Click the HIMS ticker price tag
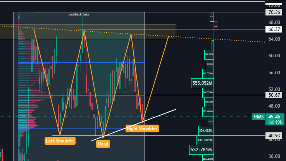The height and width of the screenshot is (161, 286). [x=258, y=116]
